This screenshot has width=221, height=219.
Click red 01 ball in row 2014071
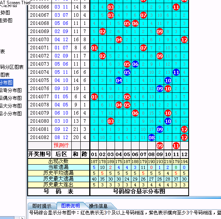coord(94,48)
